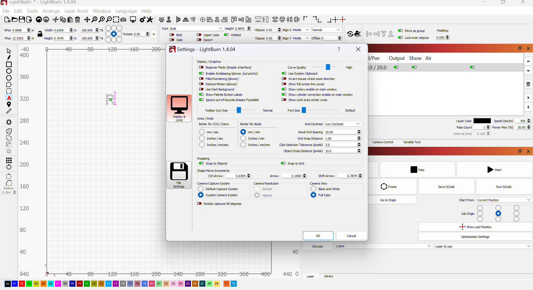Select the arrow Select tool in left toolbar
This screenshot has width=533, height=290.
click(x=9, y=51)
